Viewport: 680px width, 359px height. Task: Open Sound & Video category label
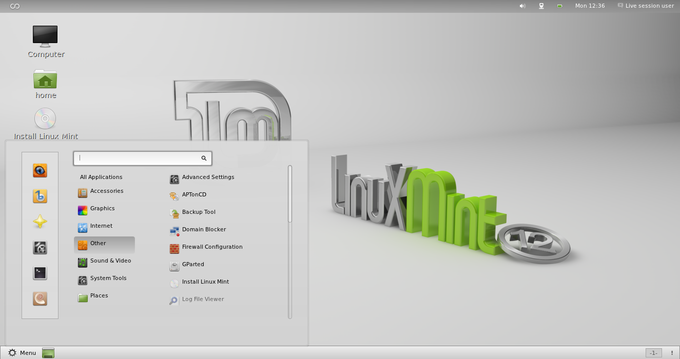coord(110,261)
